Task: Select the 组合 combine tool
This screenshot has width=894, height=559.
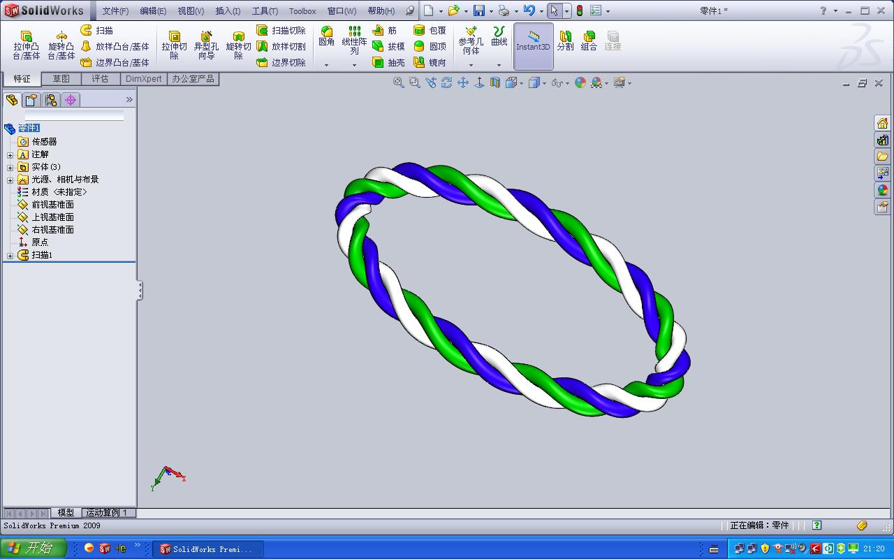Action: 589,41
